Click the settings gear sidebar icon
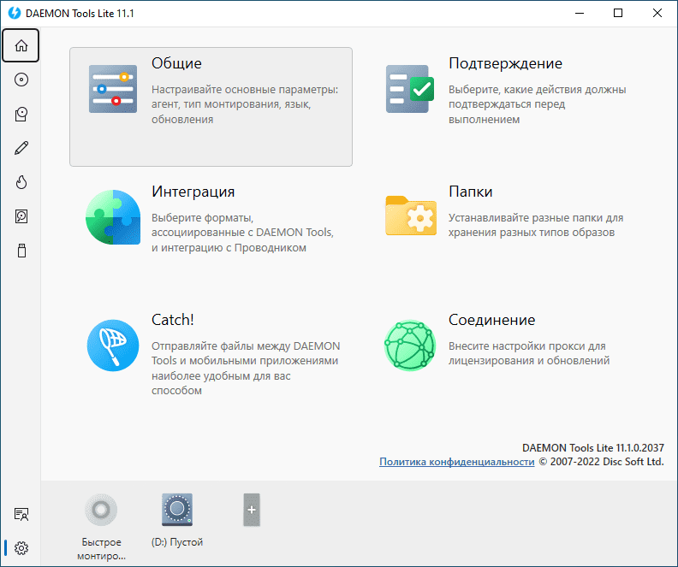The image size is (678, 567). point(21,548)
